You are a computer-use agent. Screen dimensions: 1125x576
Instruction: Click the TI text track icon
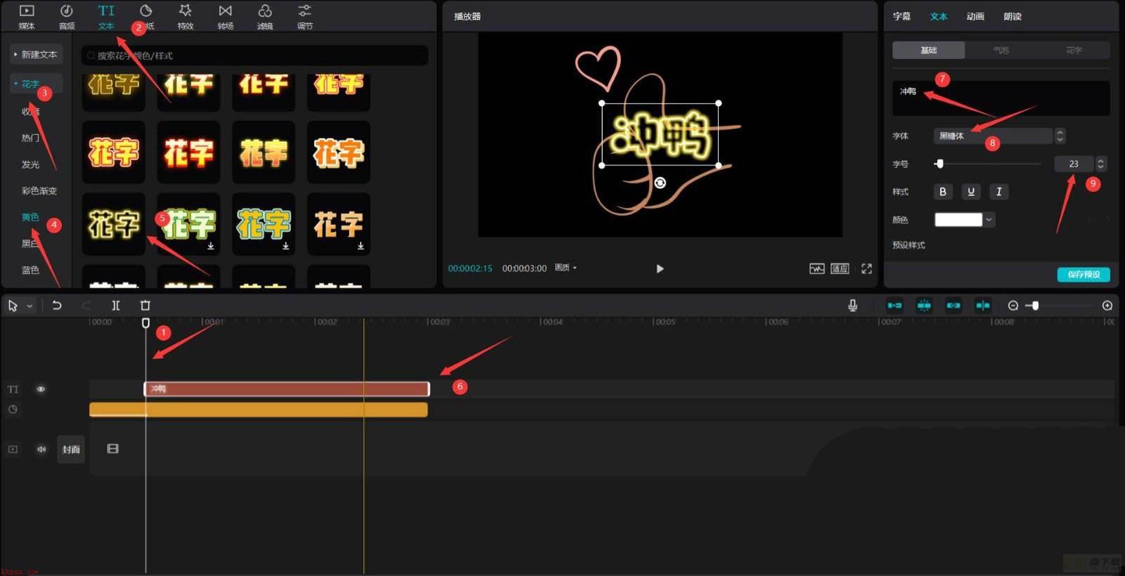pos(13,389)
